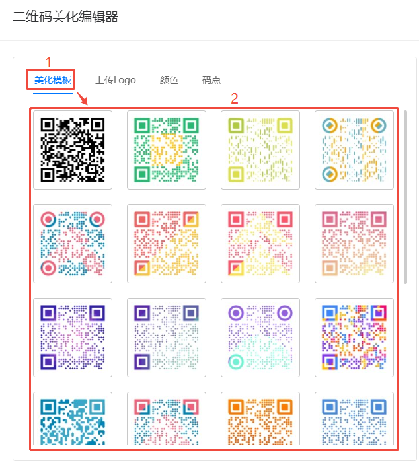This screenshot has width=419, height=467.
Task: Open the 颜色 tab
Action: [x=169, y=81]
